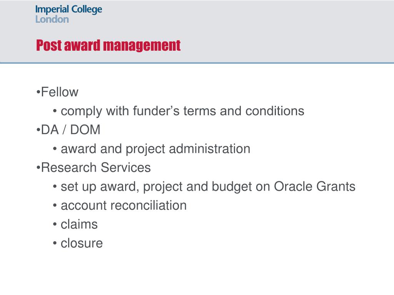Select the Post award management title
The height and width of the screenshot is (295, 394).
[108, 46]
